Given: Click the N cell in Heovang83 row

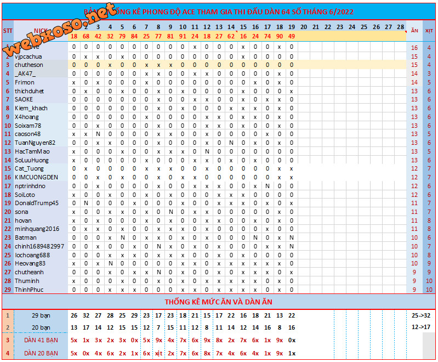Looking at the screenshot, I should pyautogui.click(x=110, y=263).
